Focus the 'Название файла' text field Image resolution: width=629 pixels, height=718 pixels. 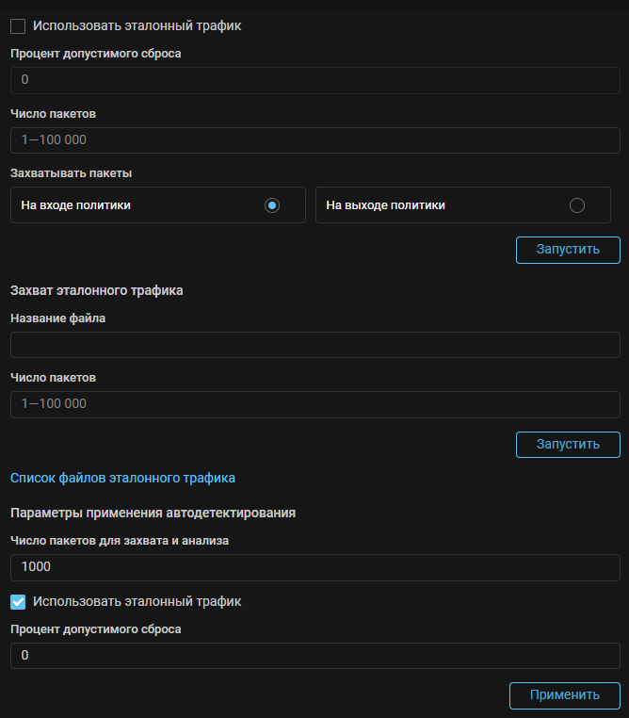click(x=314, y=345)
